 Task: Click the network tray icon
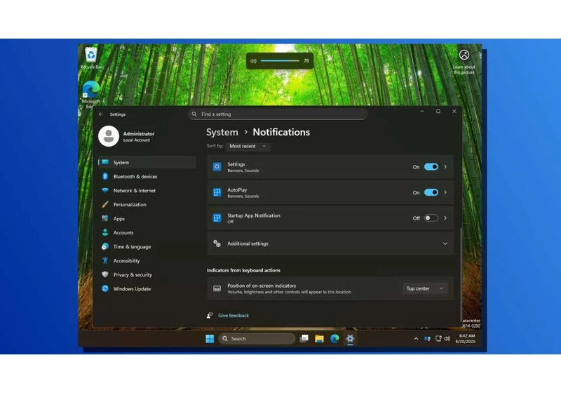pos(438,338)
